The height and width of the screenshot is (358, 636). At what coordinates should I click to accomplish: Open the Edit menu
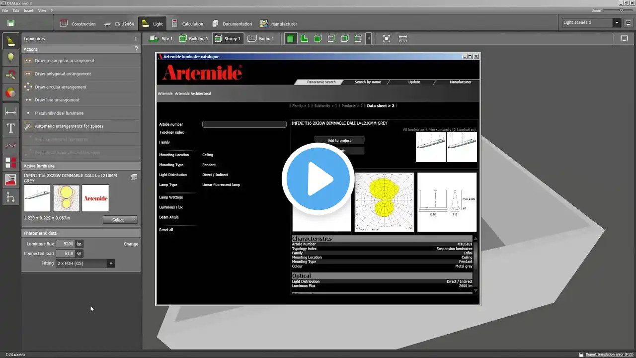pyautogui.click(x=16, y=10)
